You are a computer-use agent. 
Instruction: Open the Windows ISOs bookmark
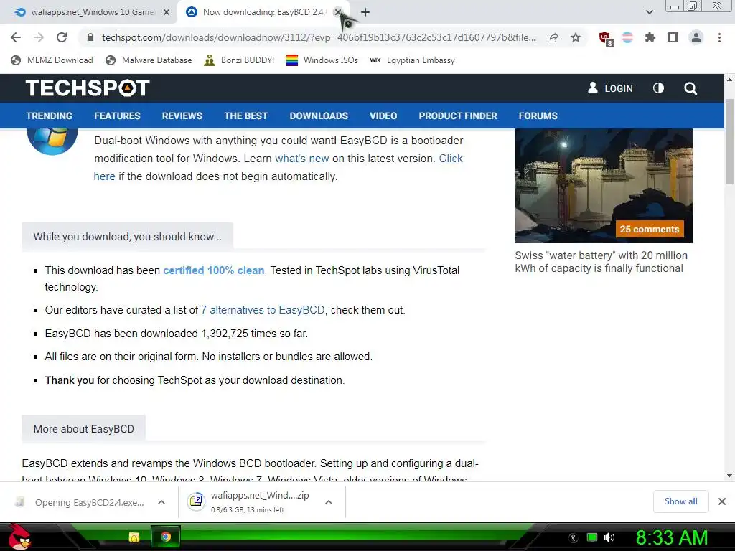[322, 60]
